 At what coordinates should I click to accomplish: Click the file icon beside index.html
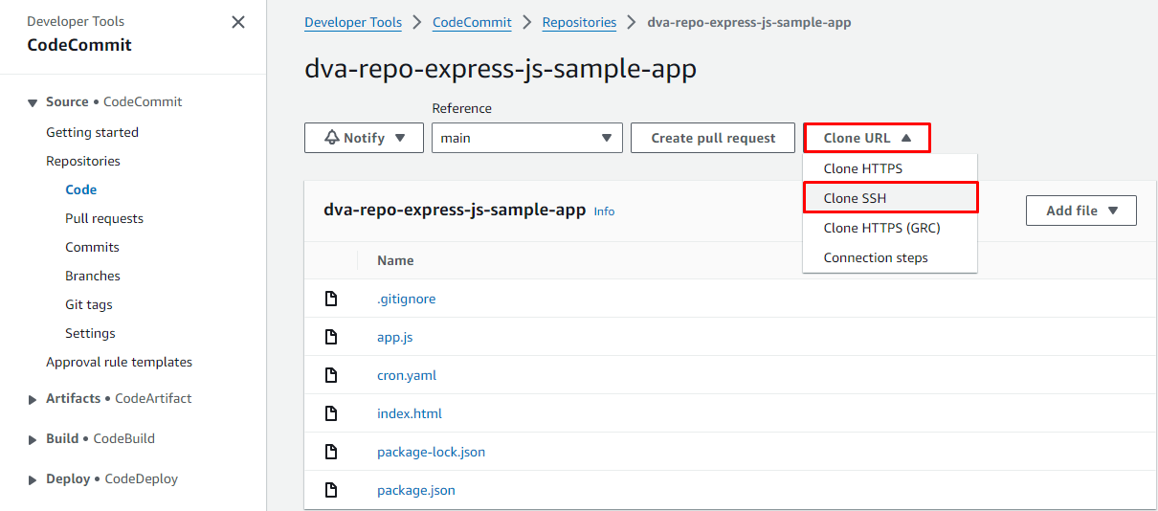tap(331, 413)
